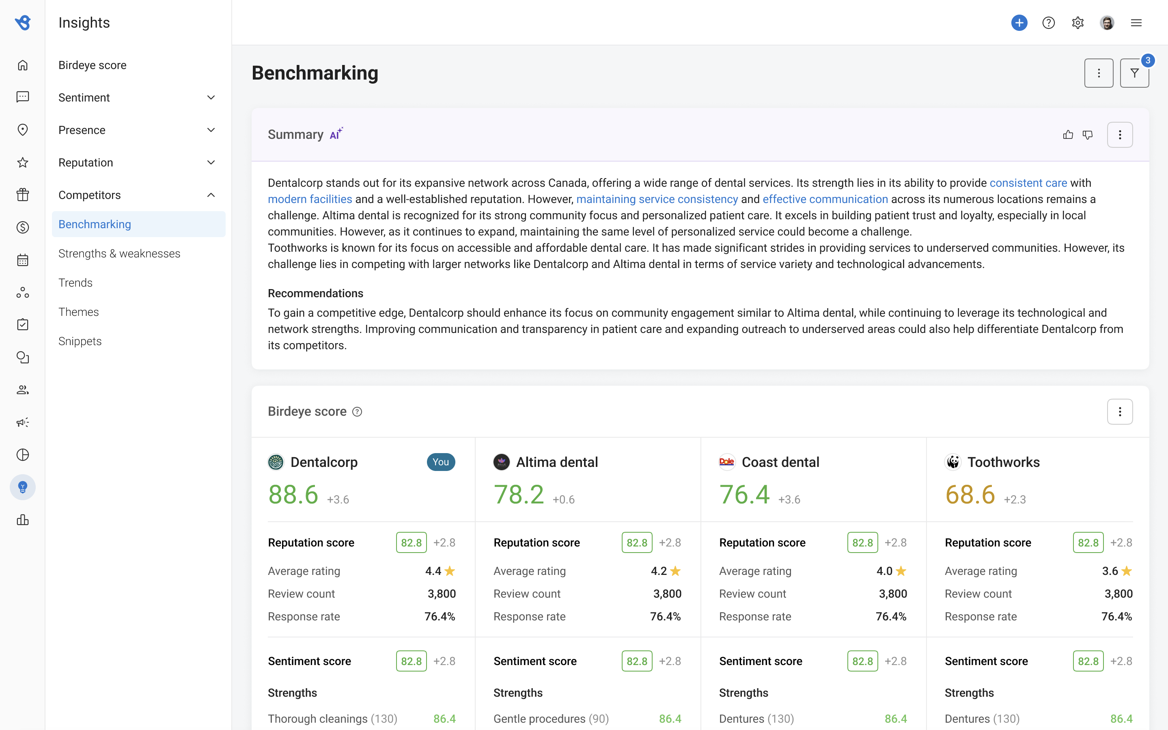Open the 'effective communication' link
The height and width of the screenshot is (730, 1168).
(825, 199)
